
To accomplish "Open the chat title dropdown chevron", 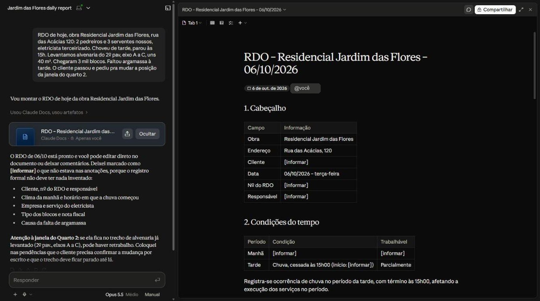I will click(x=88, y=8).
